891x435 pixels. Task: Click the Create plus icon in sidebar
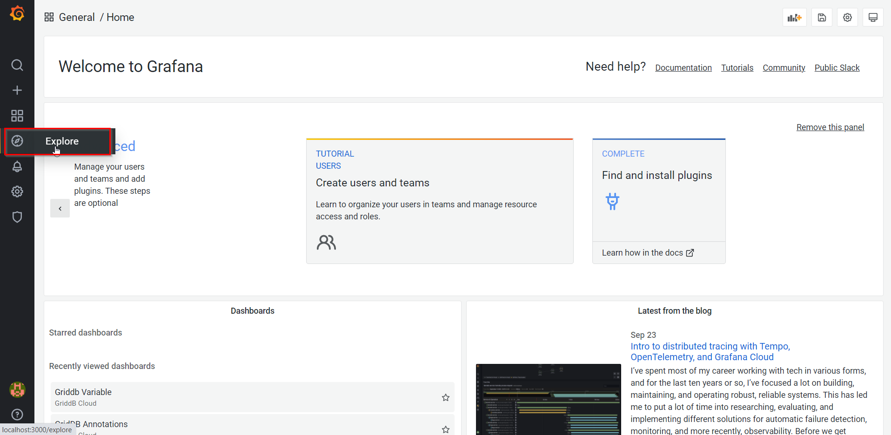click(17, 90)
